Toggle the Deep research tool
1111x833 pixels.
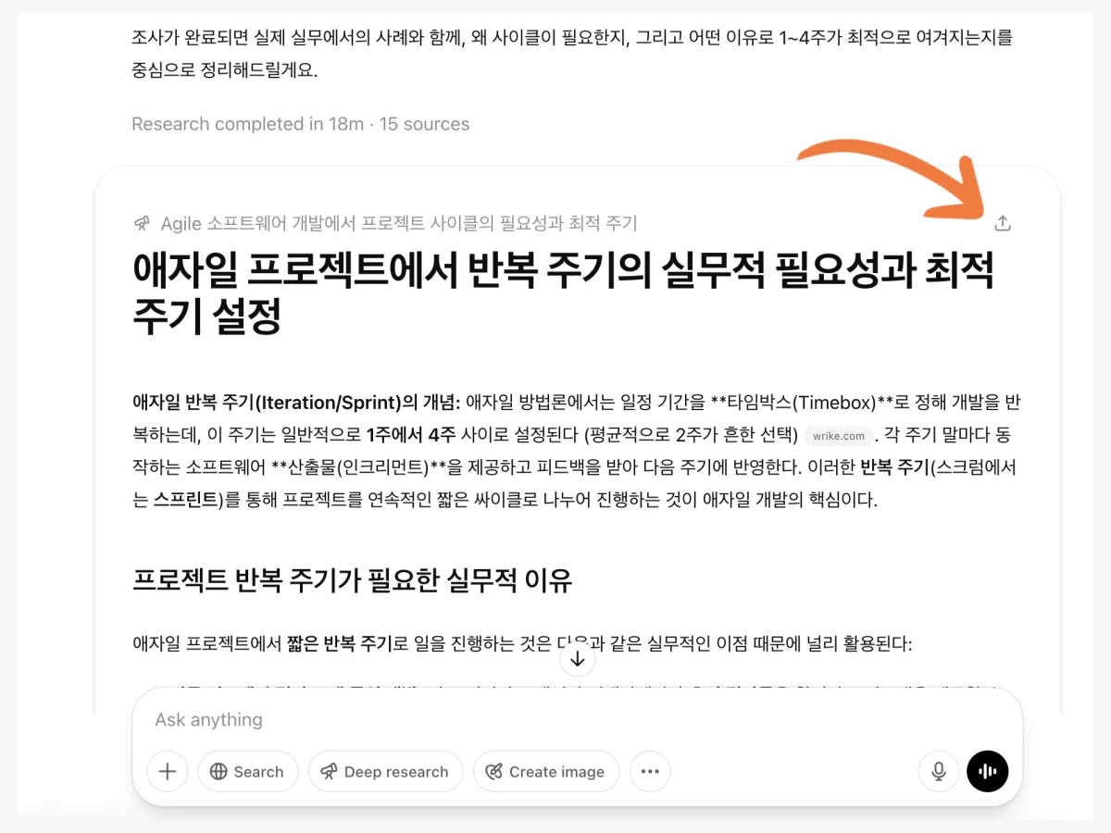[x=385, y=772]
